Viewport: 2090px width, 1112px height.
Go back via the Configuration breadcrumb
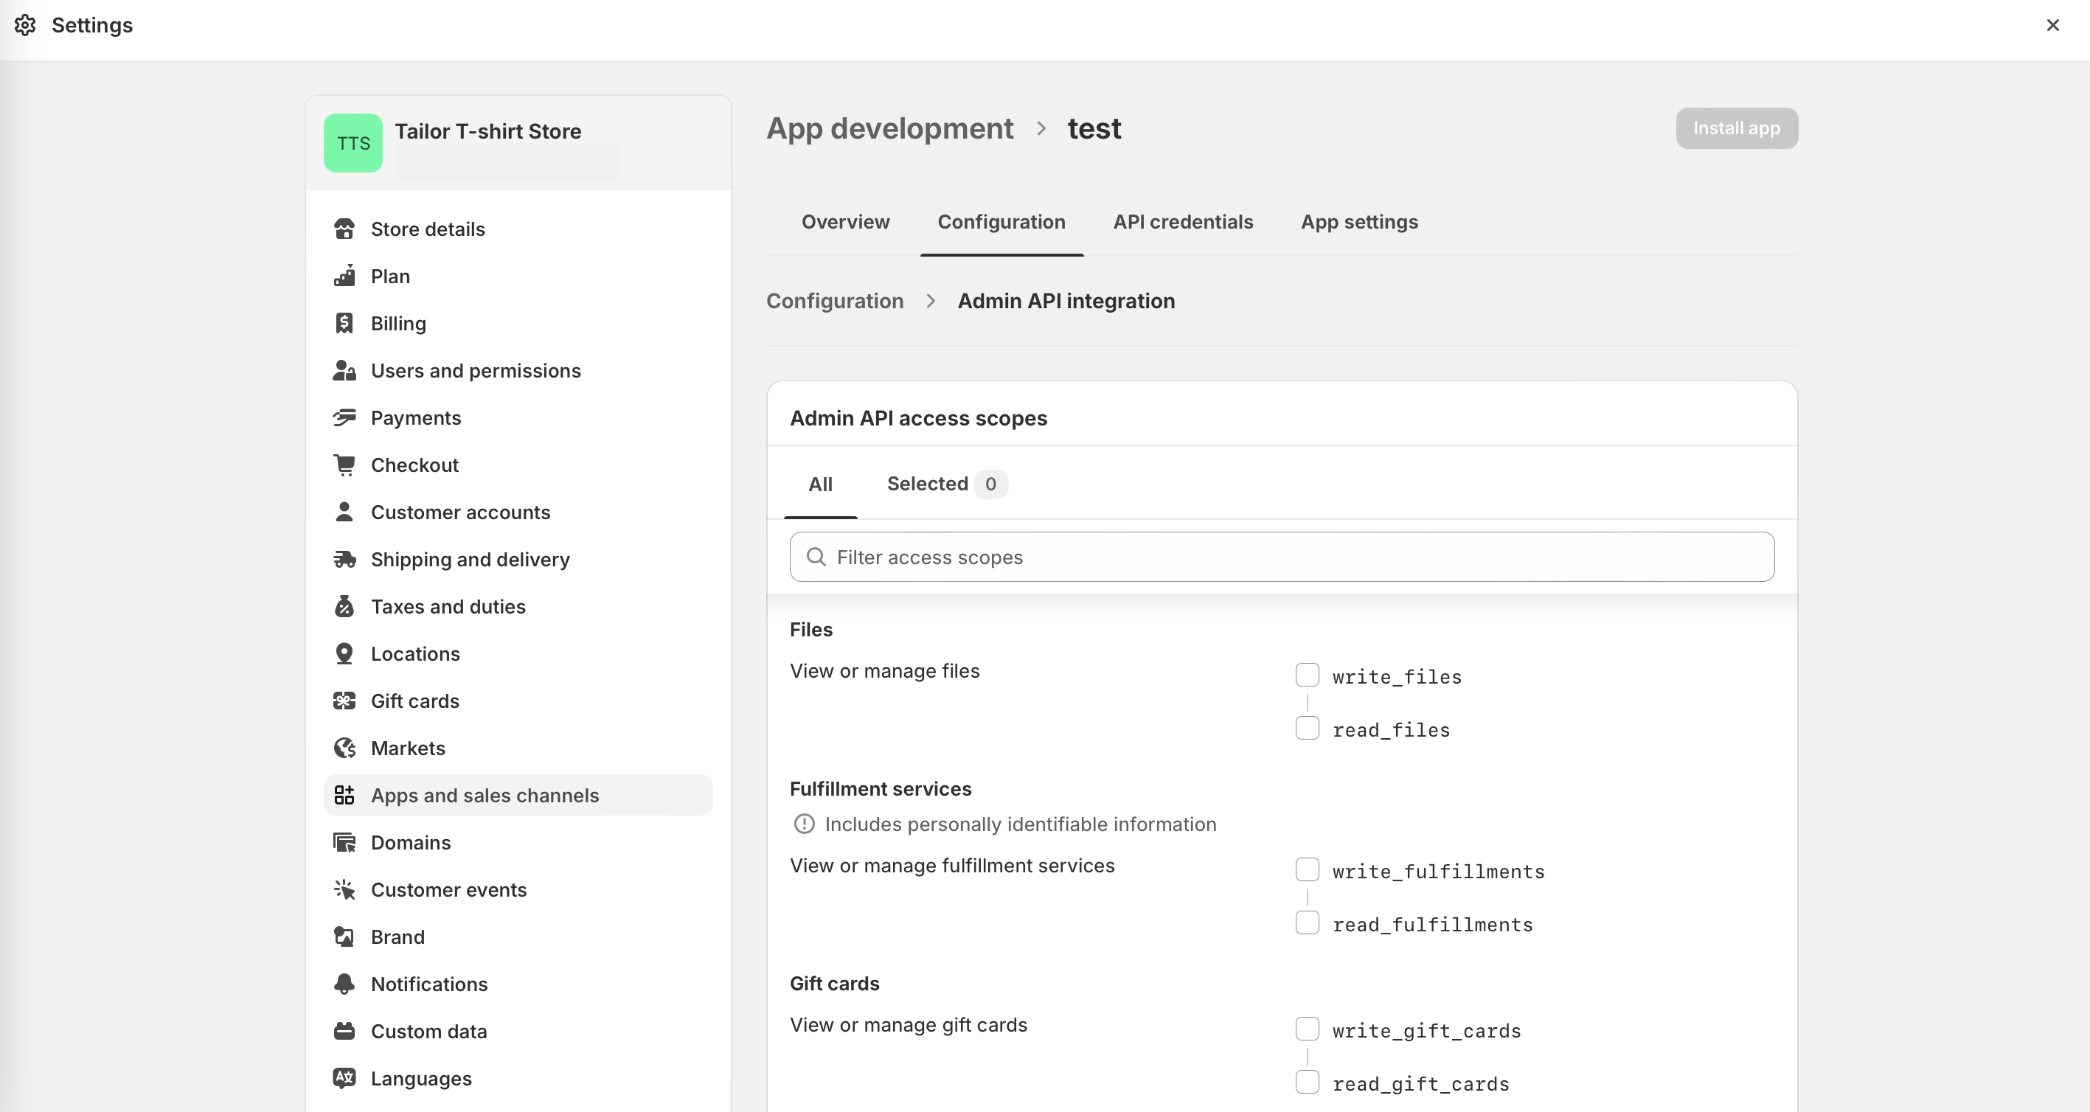pyautogui.click(x=834, y=300)
